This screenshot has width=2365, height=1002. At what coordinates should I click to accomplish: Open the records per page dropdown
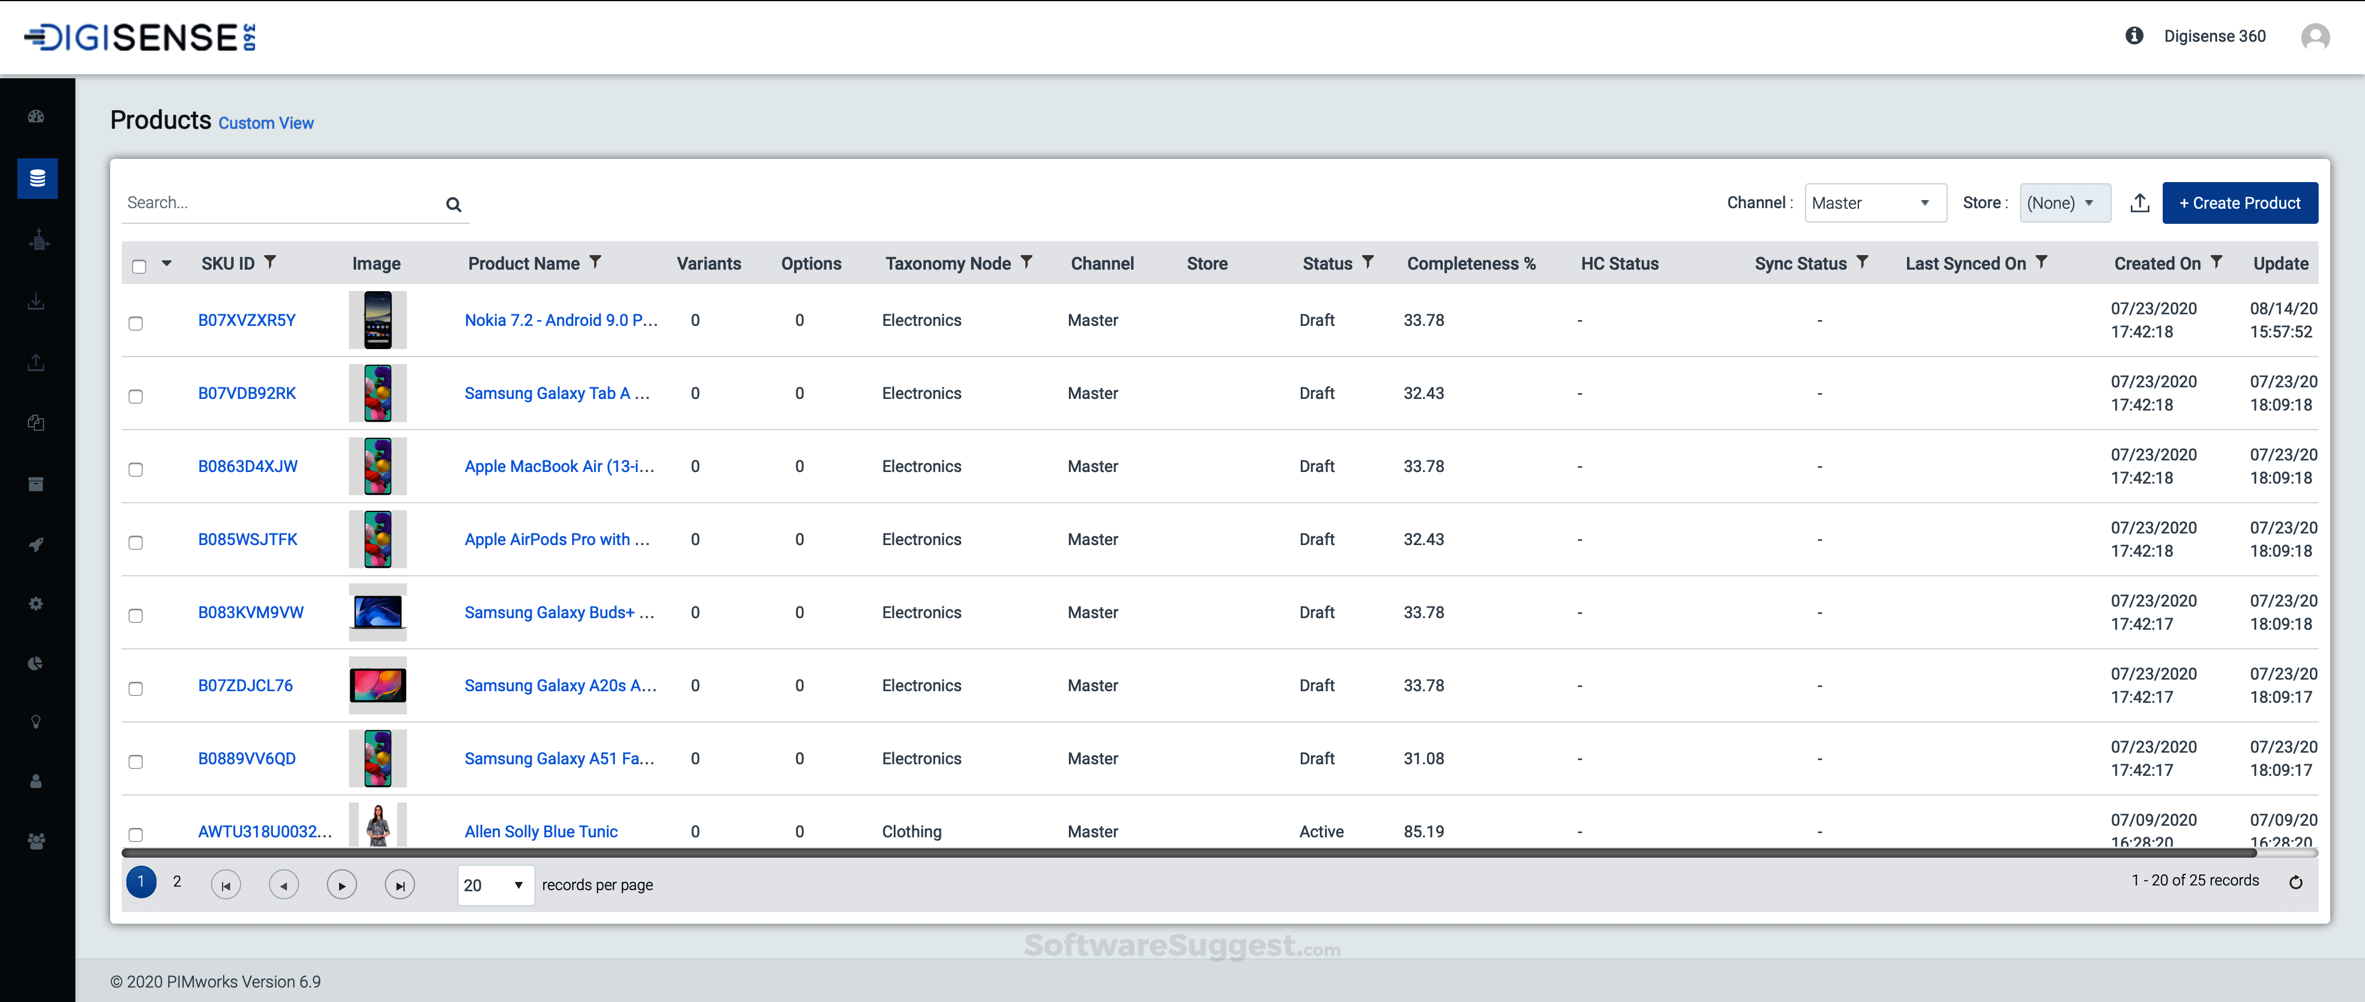coord(495,884)
